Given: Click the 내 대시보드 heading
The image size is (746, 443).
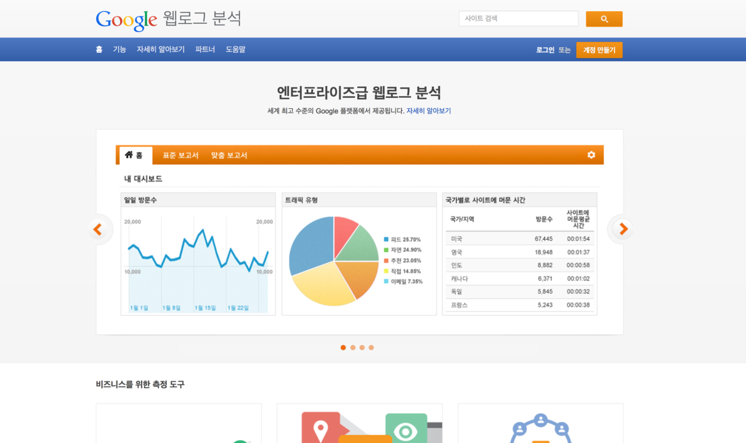Looking at the screenshot, I should 143,179.
